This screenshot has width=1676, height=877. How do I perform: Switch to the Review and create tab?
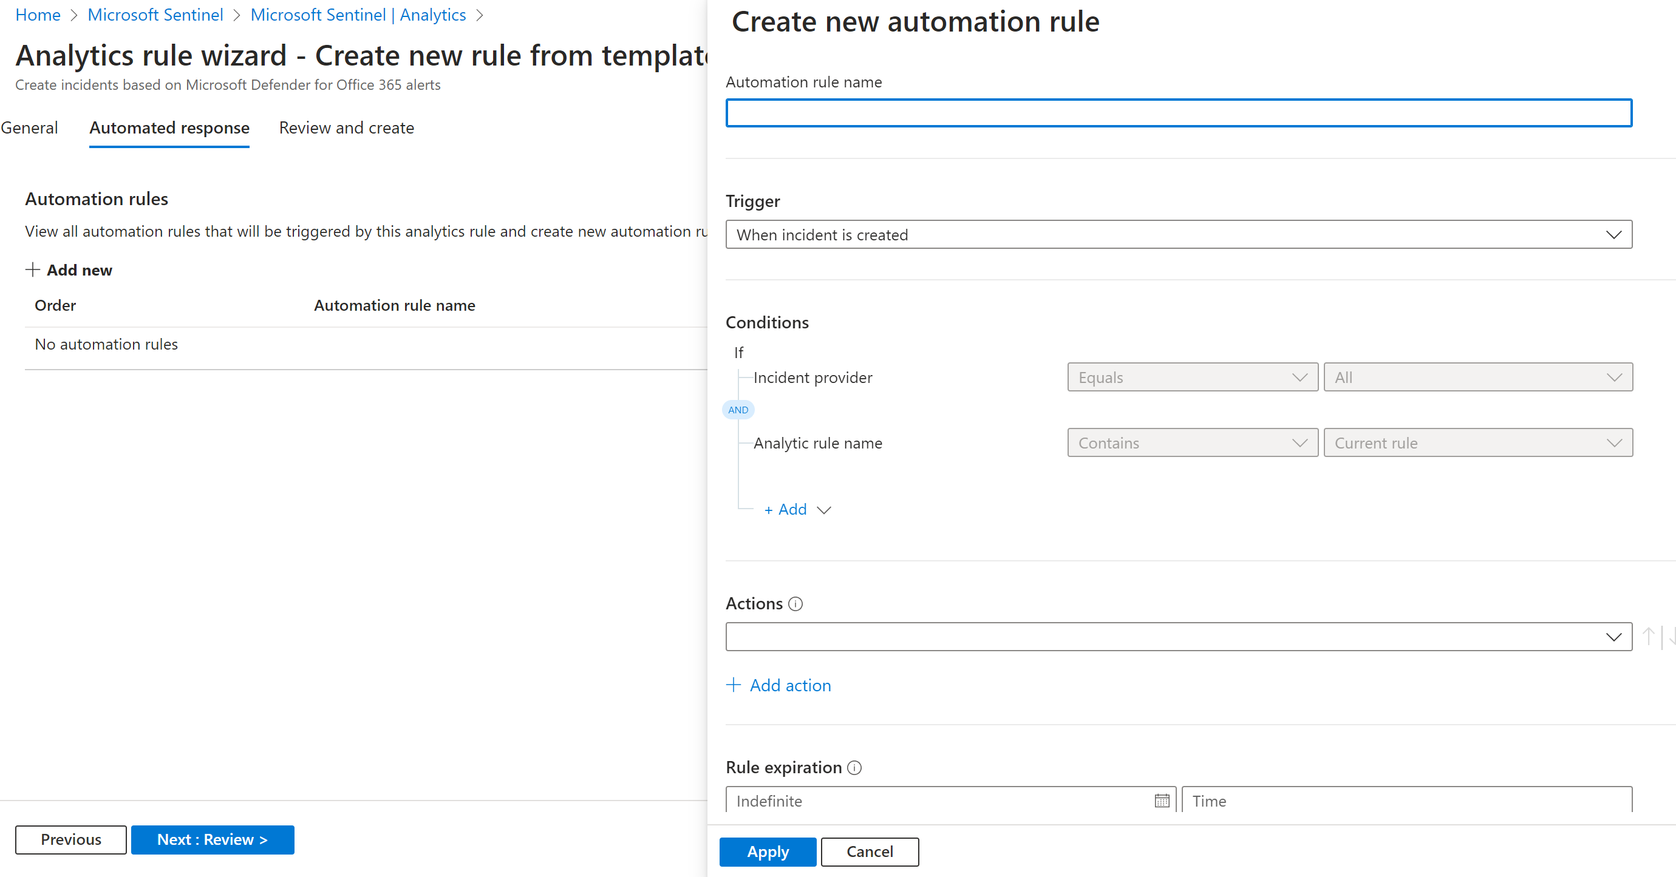(x=346, y=128)
